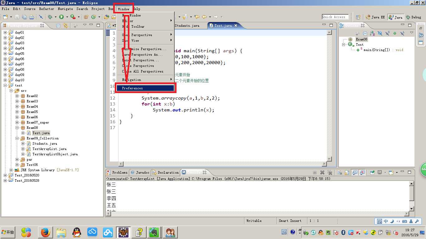
Task: Click the Run External Tools icon
Action: tap(73, 17)
